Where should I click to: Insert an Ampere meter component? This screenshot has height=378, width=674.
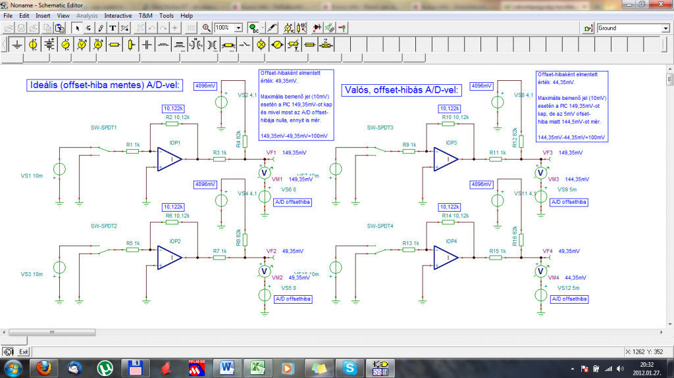pyautogui.click(x=98, y=44)
